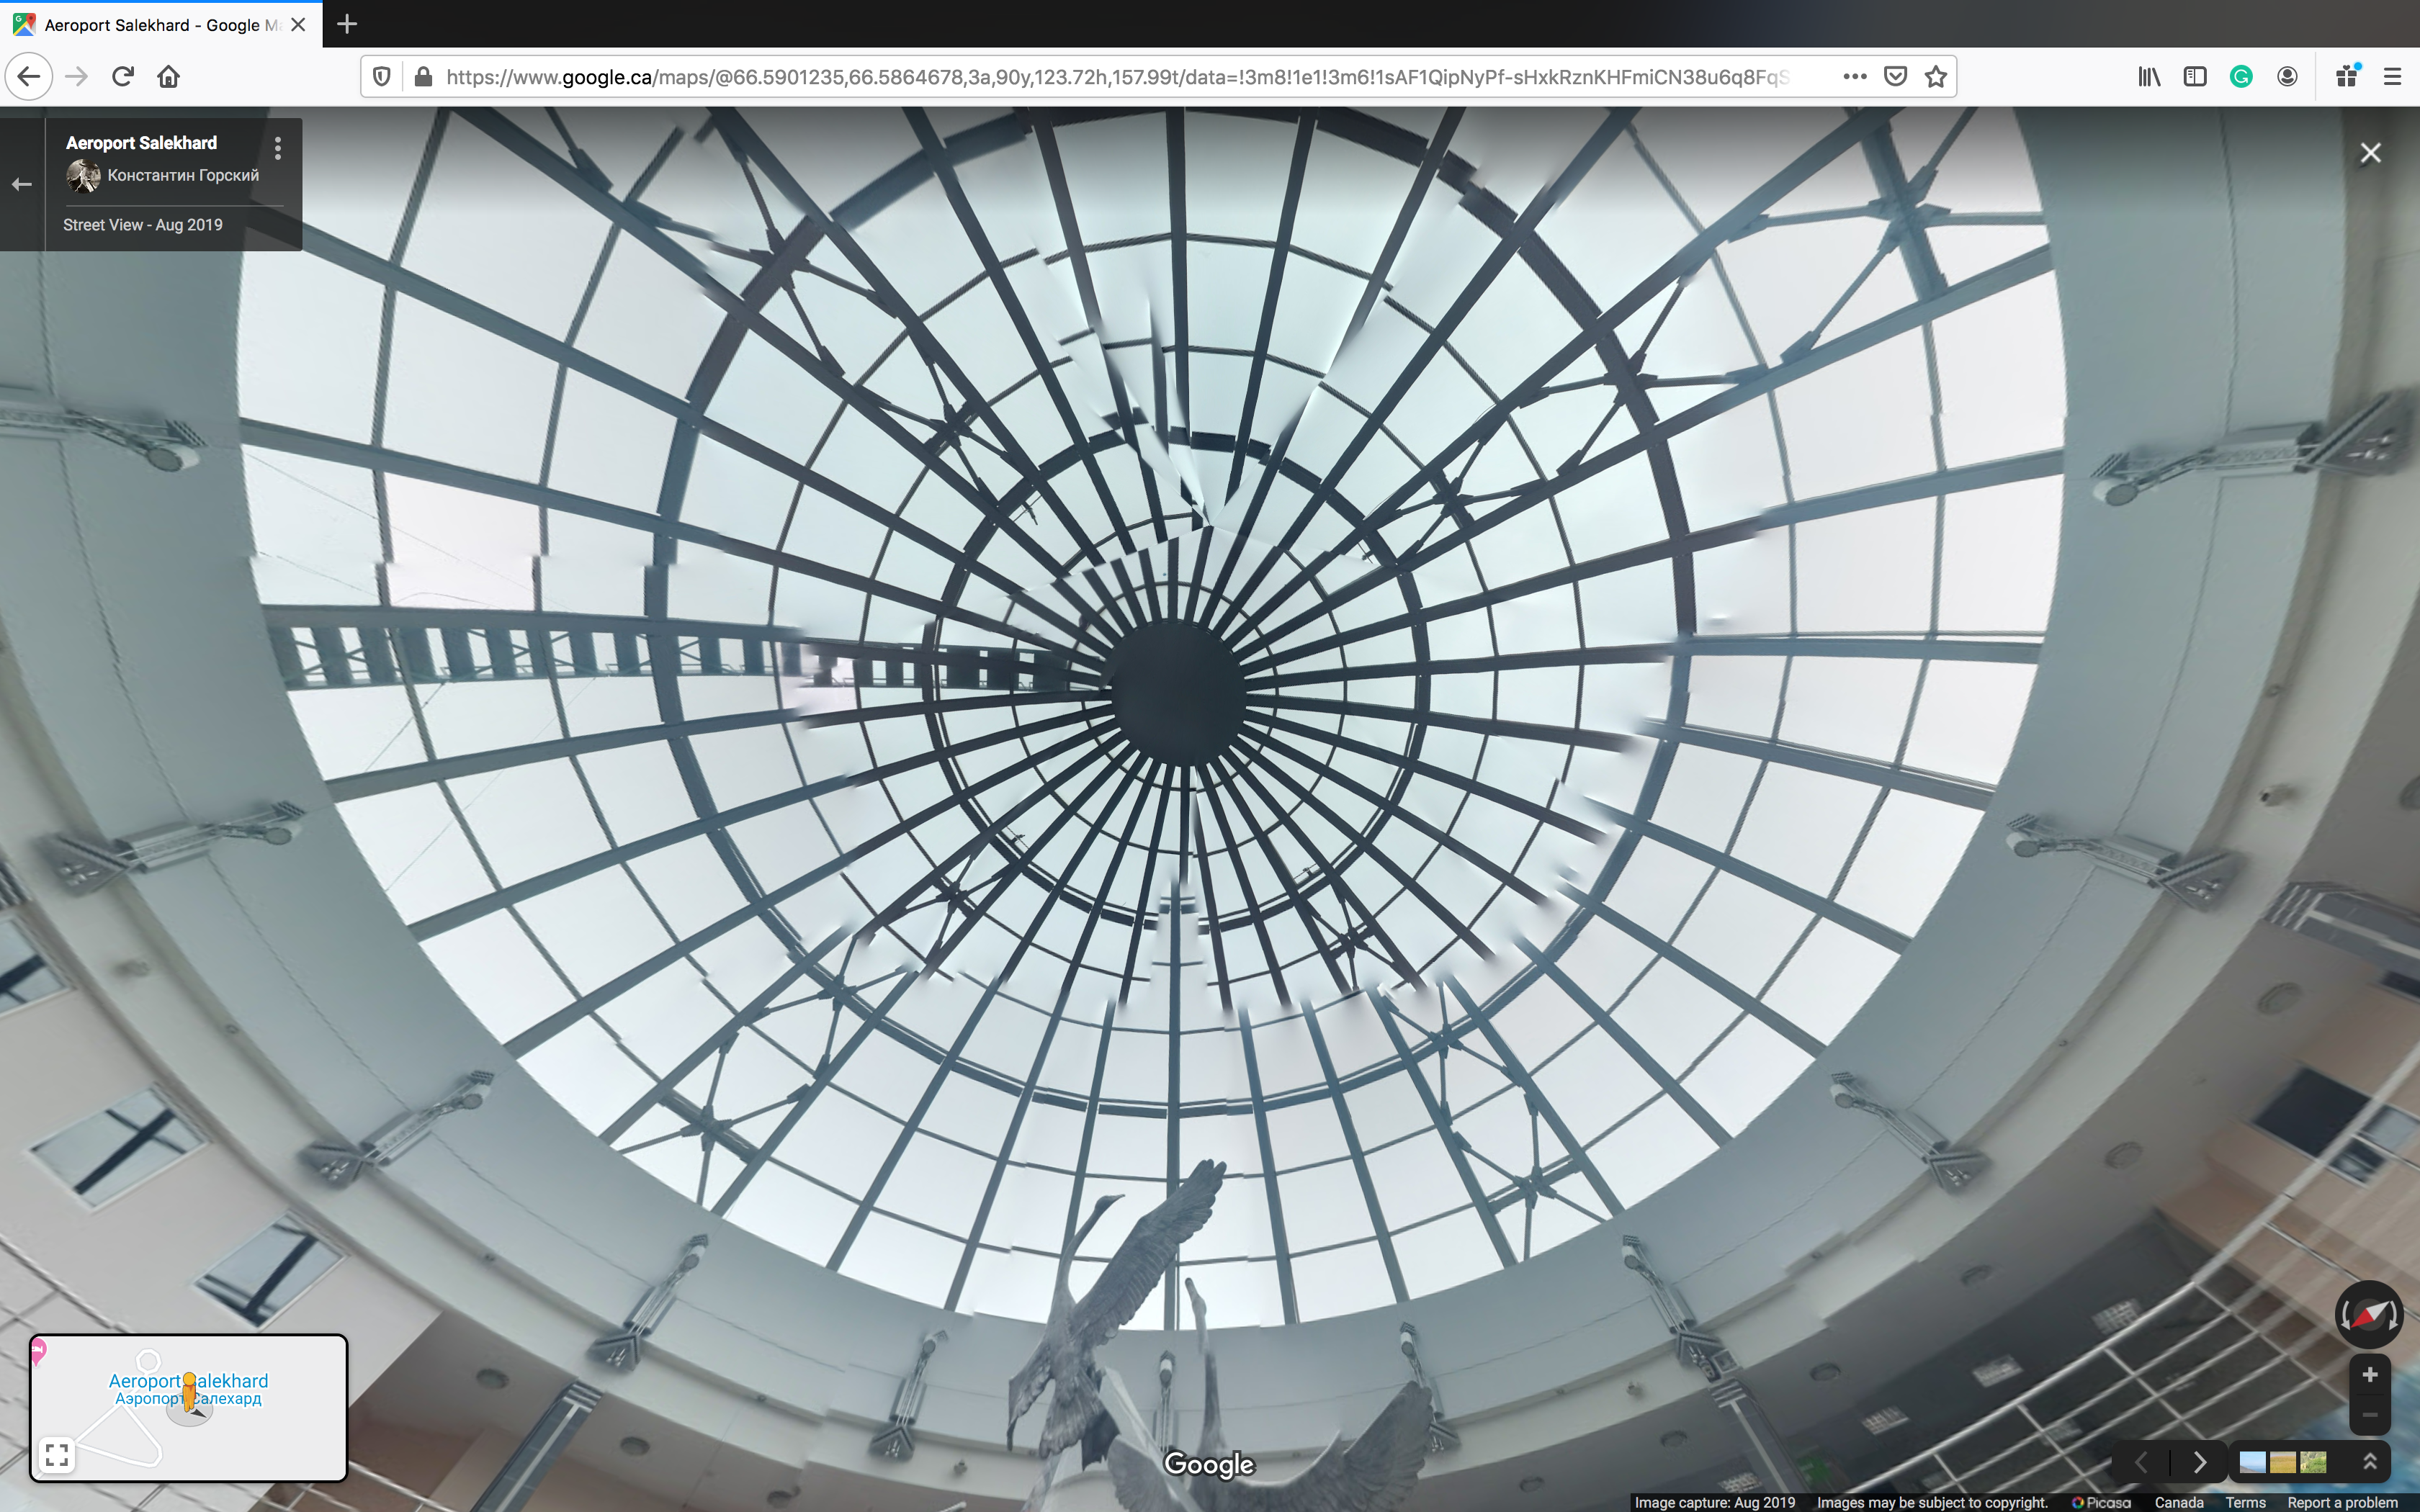Expand the minimap to fullscreen
The height and width of the screenshot is (1512, 2420).
pyautogui.click(x=57, y=1454)
